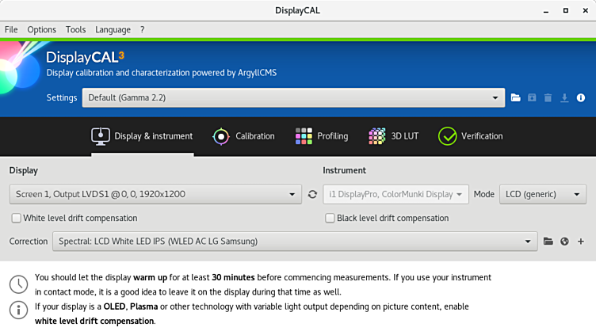Expand the Settings preset dropdown
The height and width of the screenshot is (335, 596).
(x=293, y=98)
